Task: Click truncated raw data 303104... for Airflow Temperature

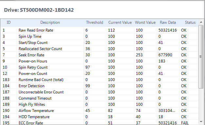Action: [x=167, y=111]
